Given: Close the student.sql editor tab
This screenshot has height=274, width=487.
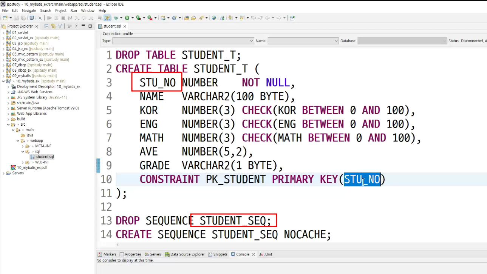Looking at the screenshot, I should [125, 26].
